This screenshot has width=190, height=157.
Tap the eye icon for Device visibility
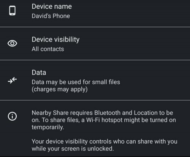(12, 44)
